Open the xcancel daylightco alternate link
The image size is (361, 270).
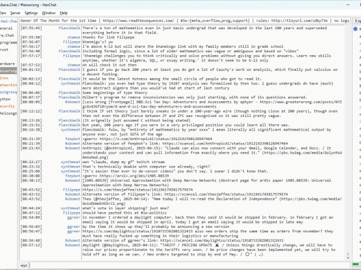(x=222, y=240)
